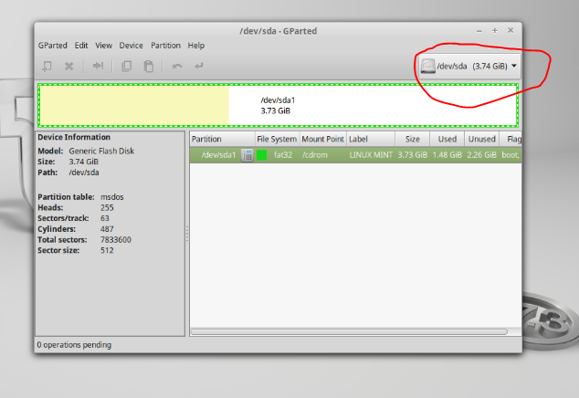Click the Size column header

click(x=412, y=139)
